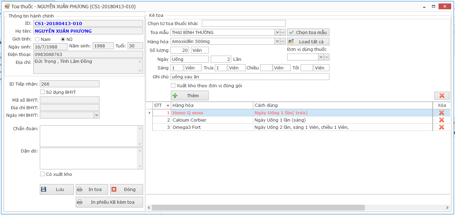The image size is (455, 215).
Task: Click the app icon in title bar
Action: click(x=7, y=6)
